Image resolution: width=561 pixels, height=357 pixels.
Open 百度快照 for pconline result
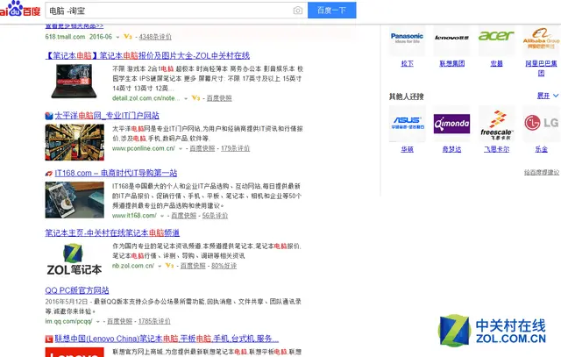(x=202, y=148)
